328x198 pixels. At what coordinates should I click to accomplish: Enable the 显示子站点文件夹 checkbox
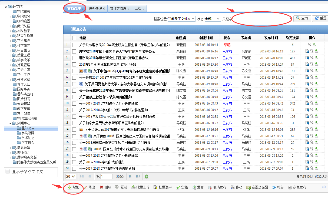[8, 172]
